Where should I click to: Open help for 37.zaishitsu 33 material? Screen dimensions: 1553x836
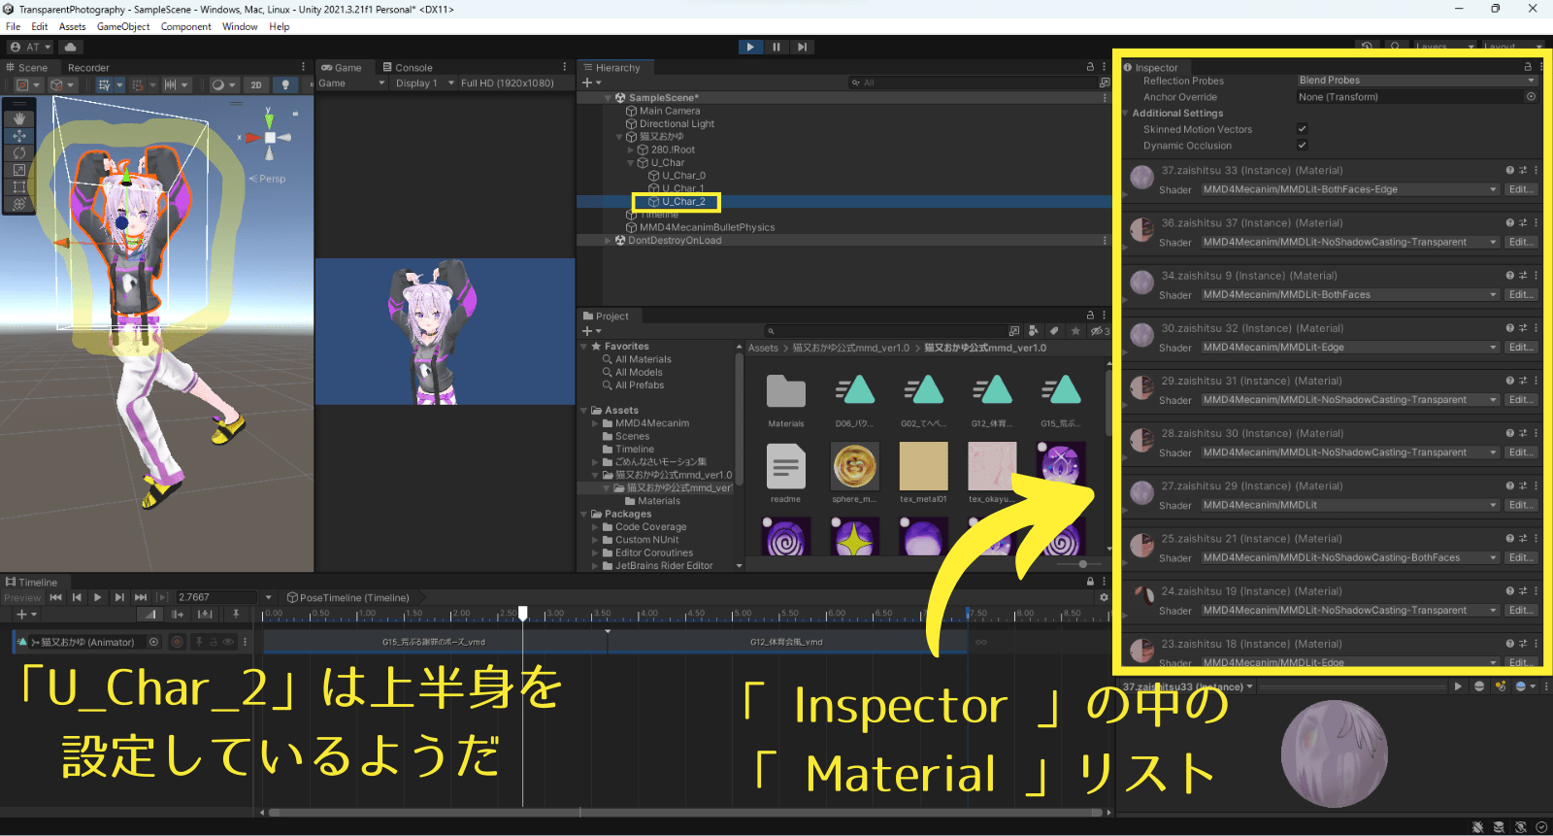click(x=1509, y=170)
